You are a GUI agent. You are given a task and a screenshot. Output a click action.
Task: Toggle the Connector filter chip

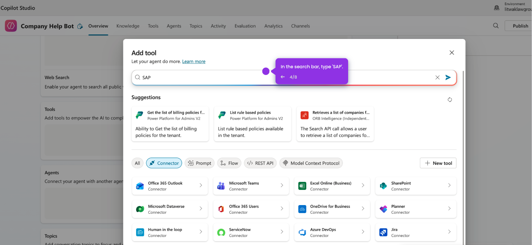pos(164,163)
